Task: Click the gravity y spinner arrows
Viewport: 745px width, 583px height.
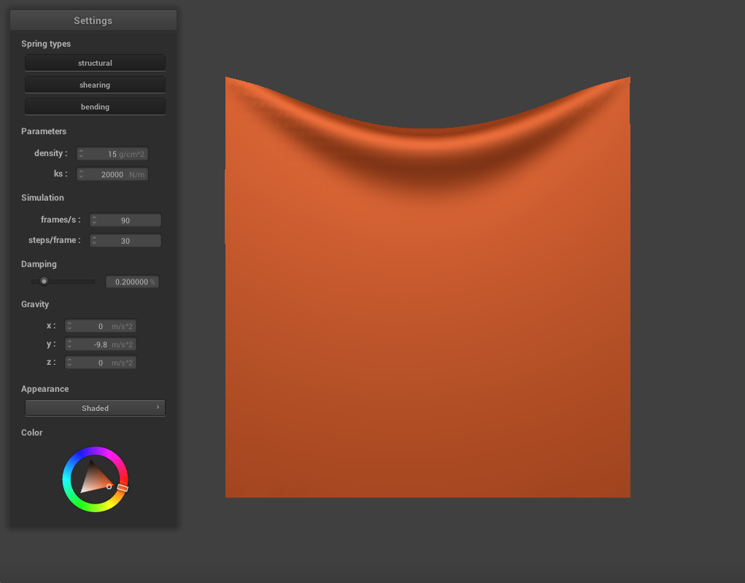Action: [x=69, y=344]
